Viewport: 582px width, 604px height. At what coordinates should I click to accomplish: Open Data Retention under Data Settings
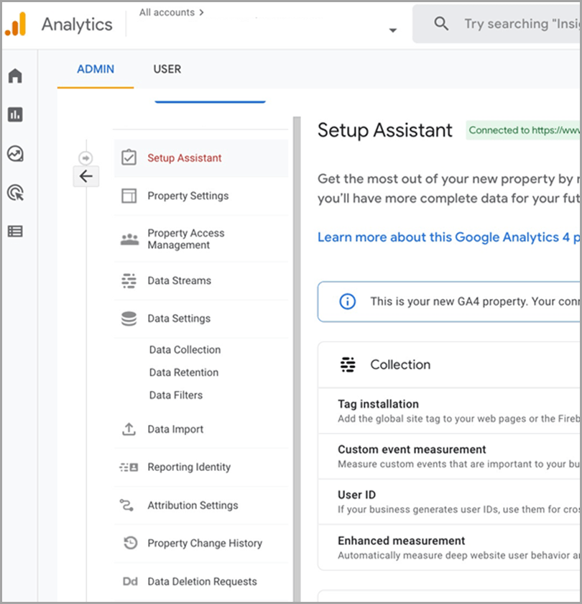pyautogui.click(x=184, y=372)
